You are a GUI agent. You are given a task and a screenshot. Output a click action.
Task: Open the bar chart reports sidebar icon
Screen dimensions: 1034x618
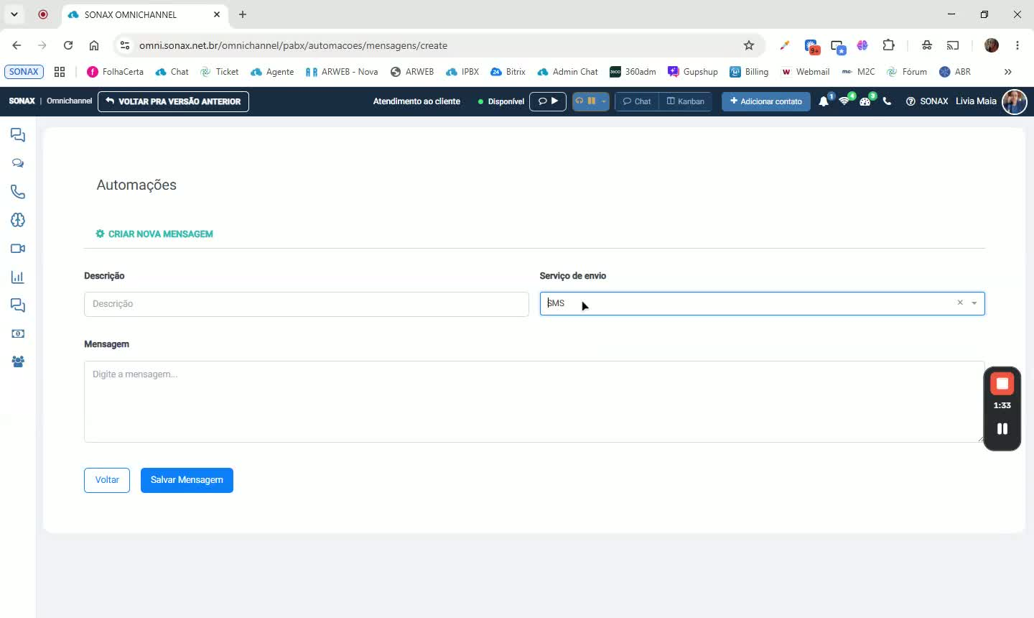coord(18,277)
